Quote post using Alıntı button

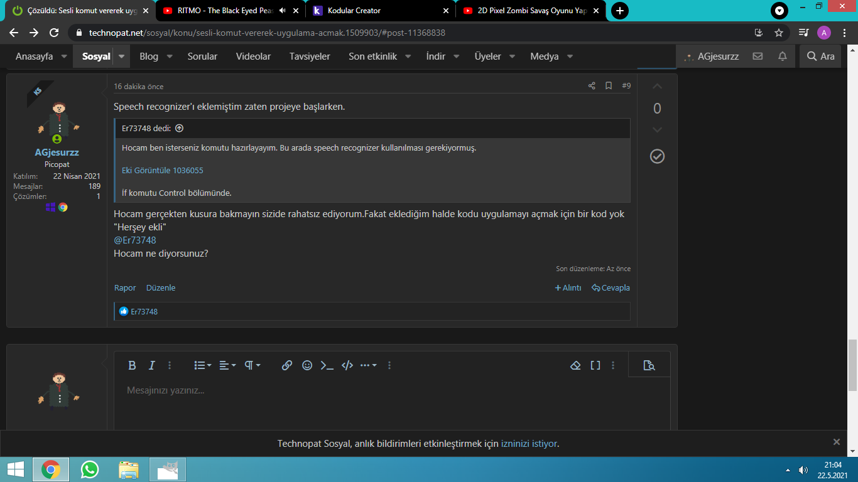coord(568,288)
